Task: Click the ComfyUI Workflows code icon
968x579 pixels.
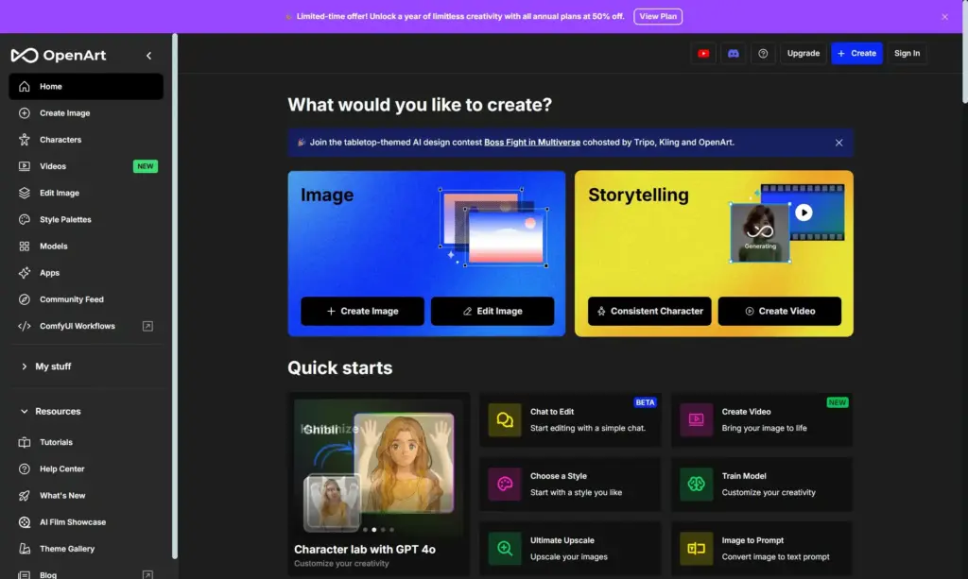Action: (24, 326)
